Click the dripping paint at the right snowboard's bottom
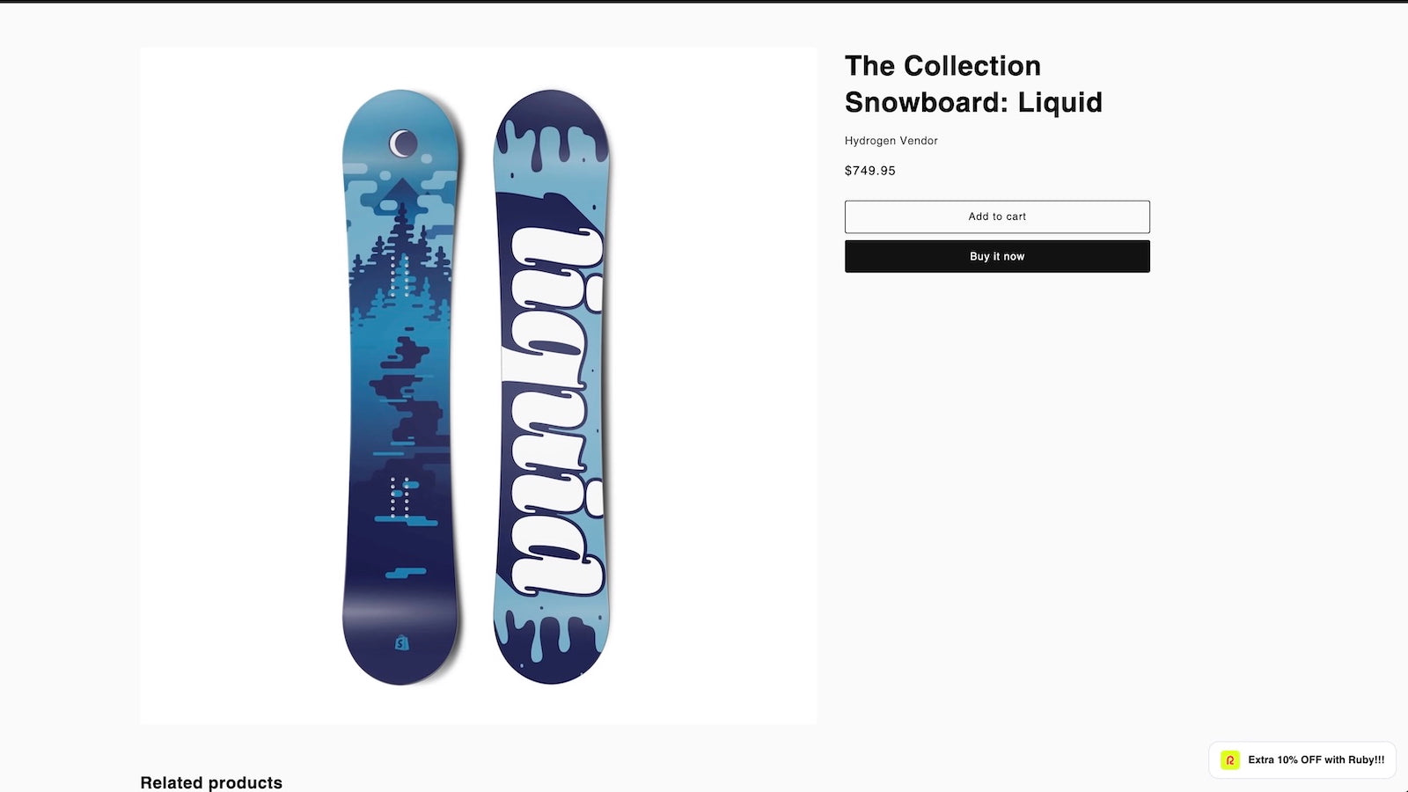 coord(552,647)
